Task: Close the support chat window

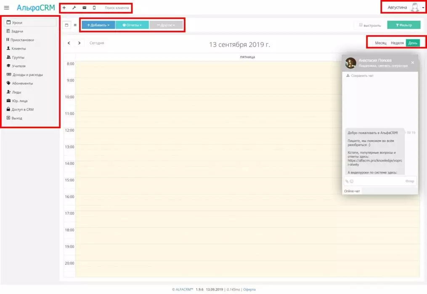Action: (413, 63)
